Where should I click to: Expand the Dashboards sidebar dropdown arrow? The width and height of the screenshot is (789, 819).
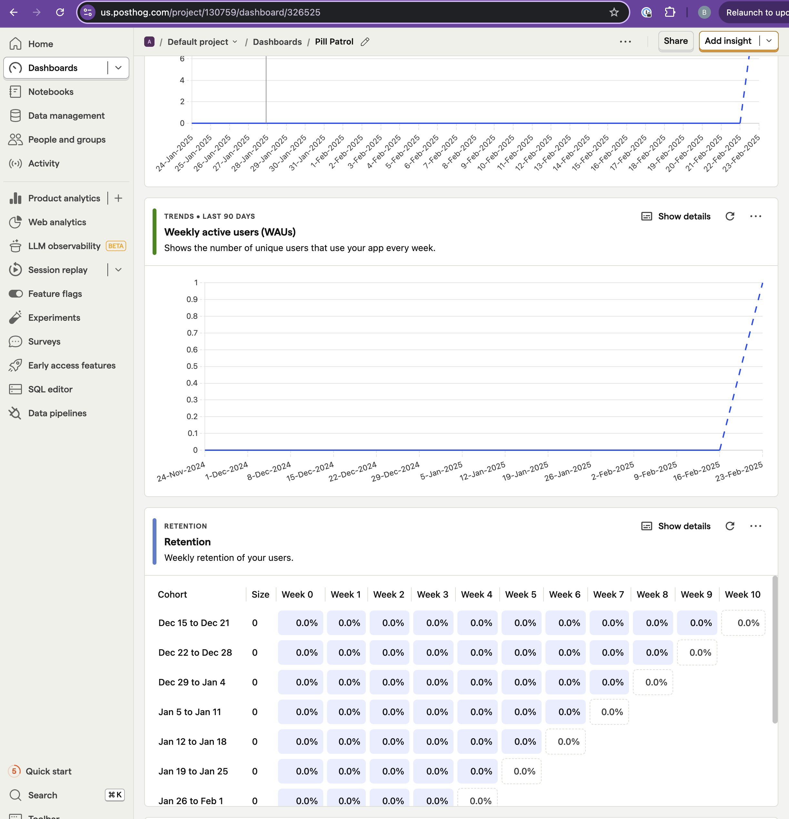point(119,68)
